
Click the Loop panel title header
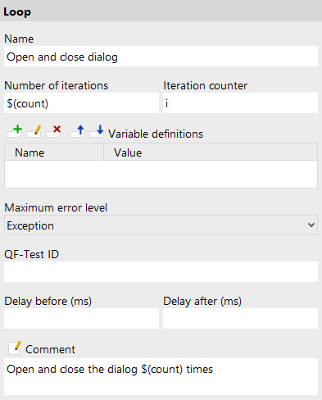coord(161,11)
